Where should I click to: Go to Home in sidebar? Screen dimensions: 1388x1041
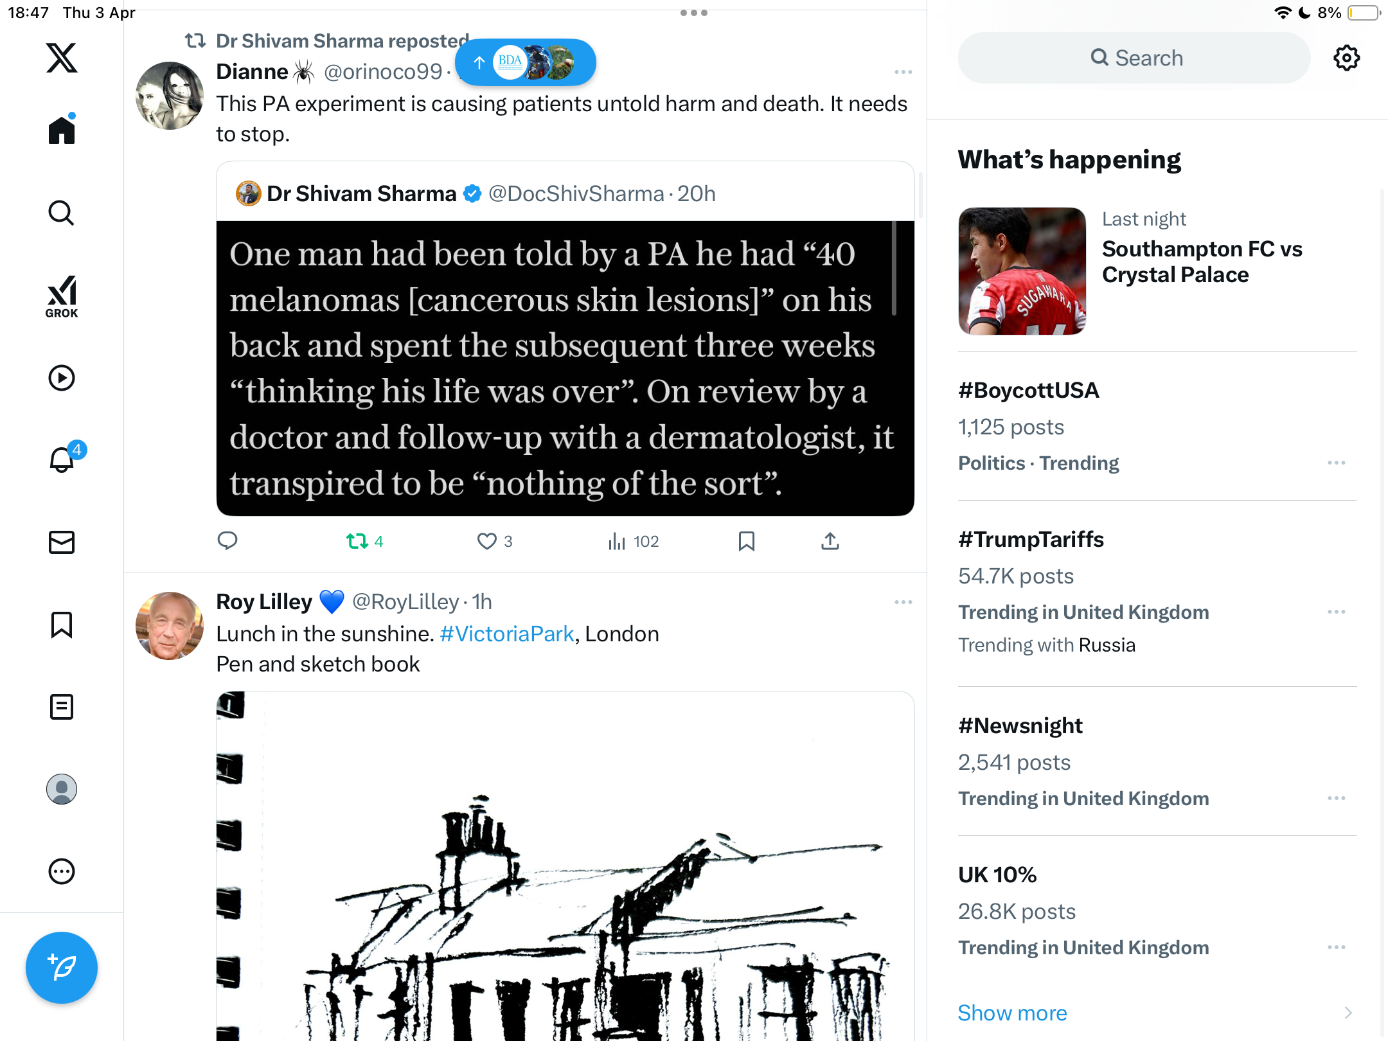pos(62,130)
